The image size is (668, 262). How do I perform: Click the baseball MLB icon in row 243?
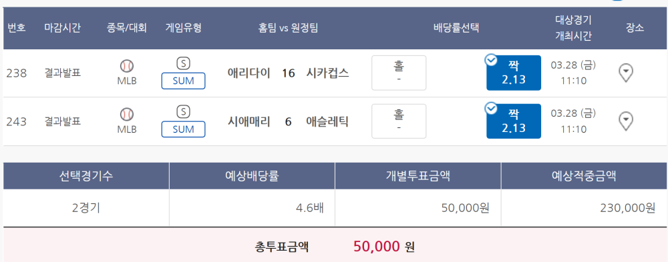click(x=127, y=115)
